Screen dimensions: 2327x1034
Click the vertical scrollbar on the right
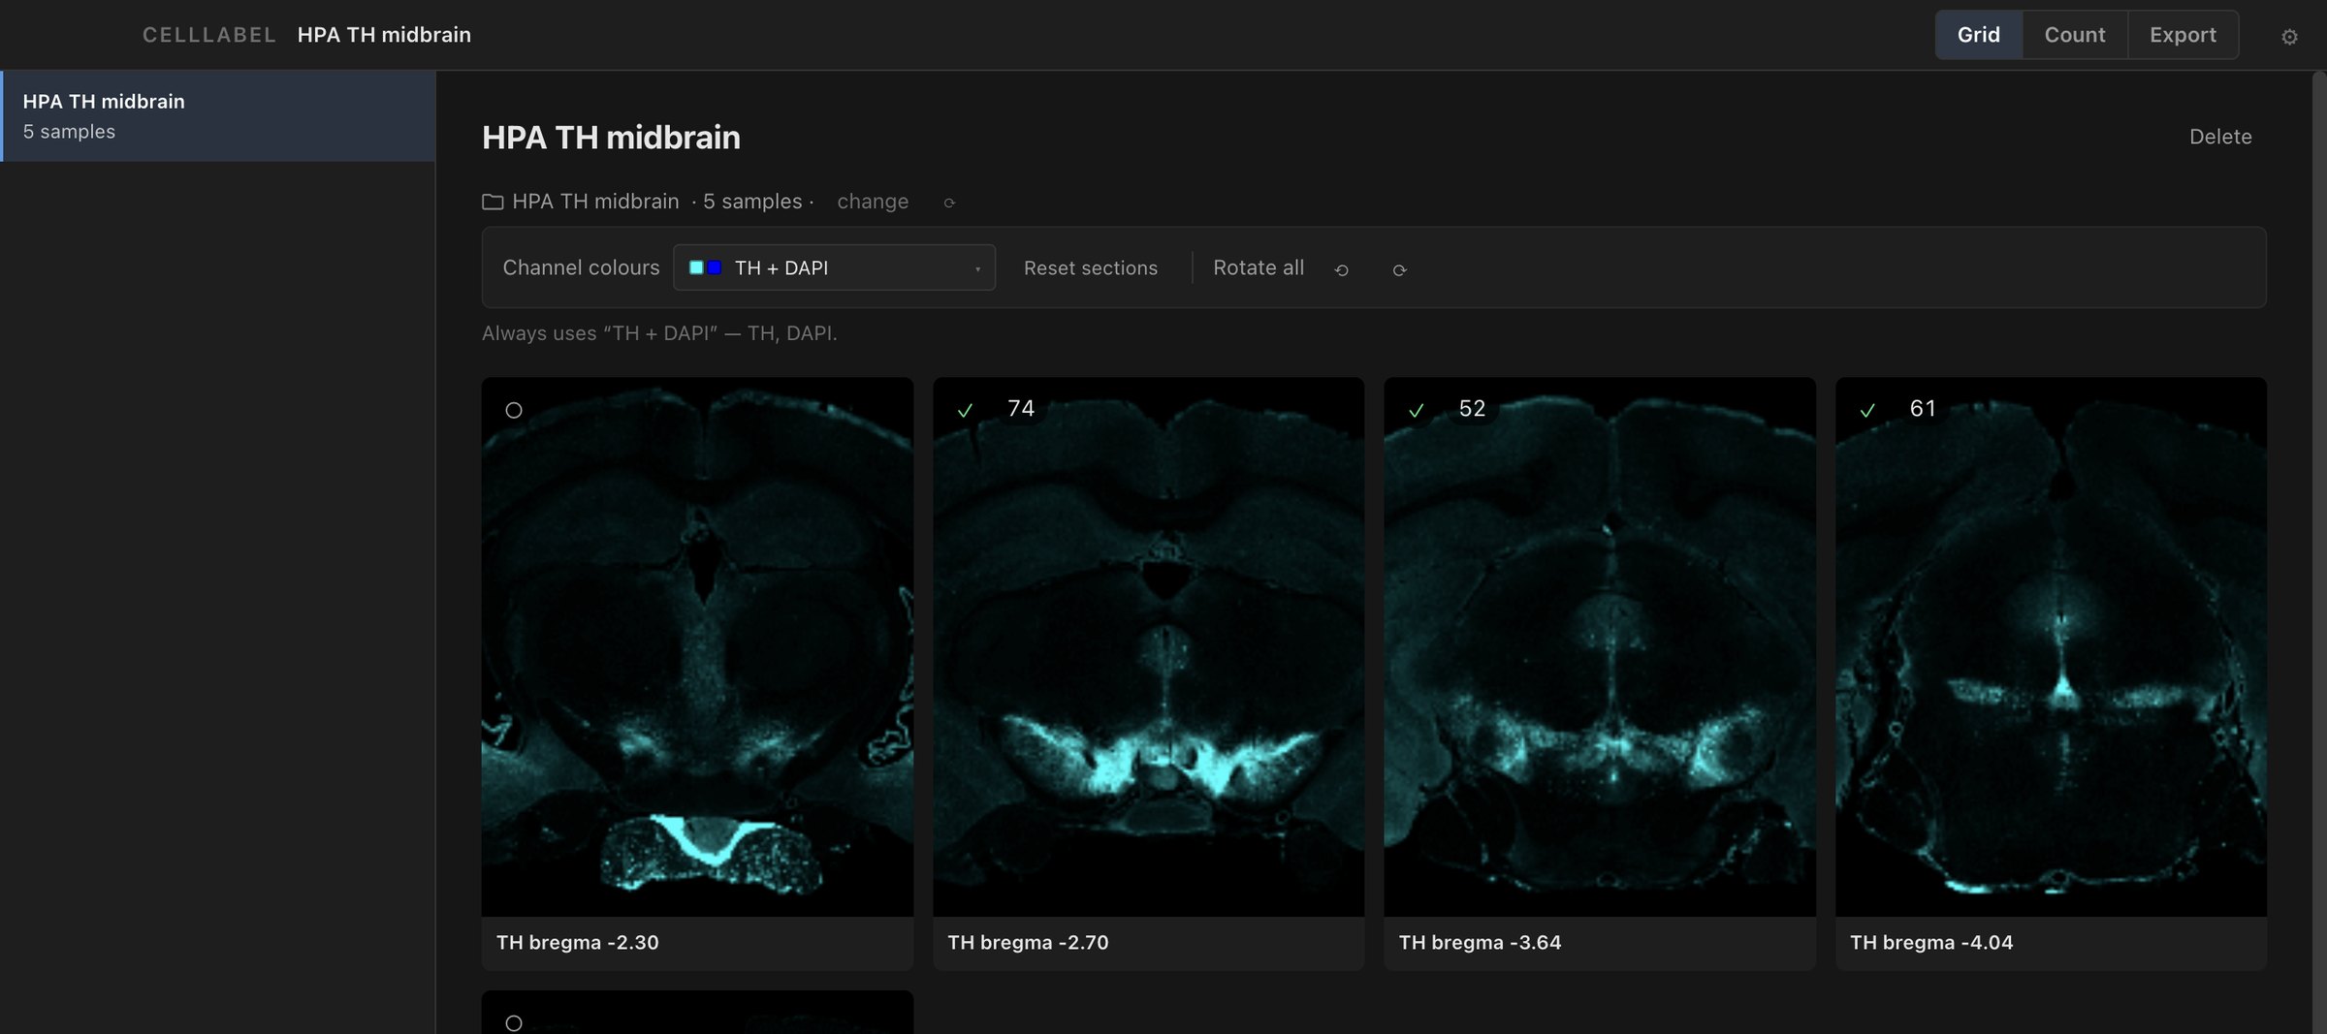pyautogui.click(x=2319, y=552)
